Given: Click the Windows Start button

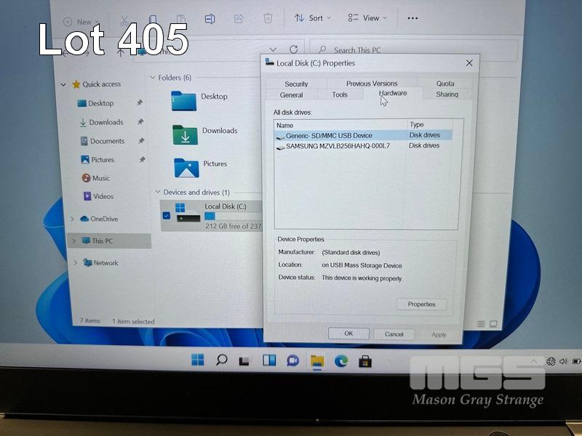Looking at the screenshot, I should [x=197, y=360].
